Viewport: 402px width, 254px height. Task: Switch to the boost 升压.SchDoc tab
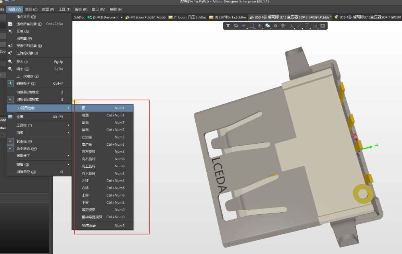(x=188, y=17)
